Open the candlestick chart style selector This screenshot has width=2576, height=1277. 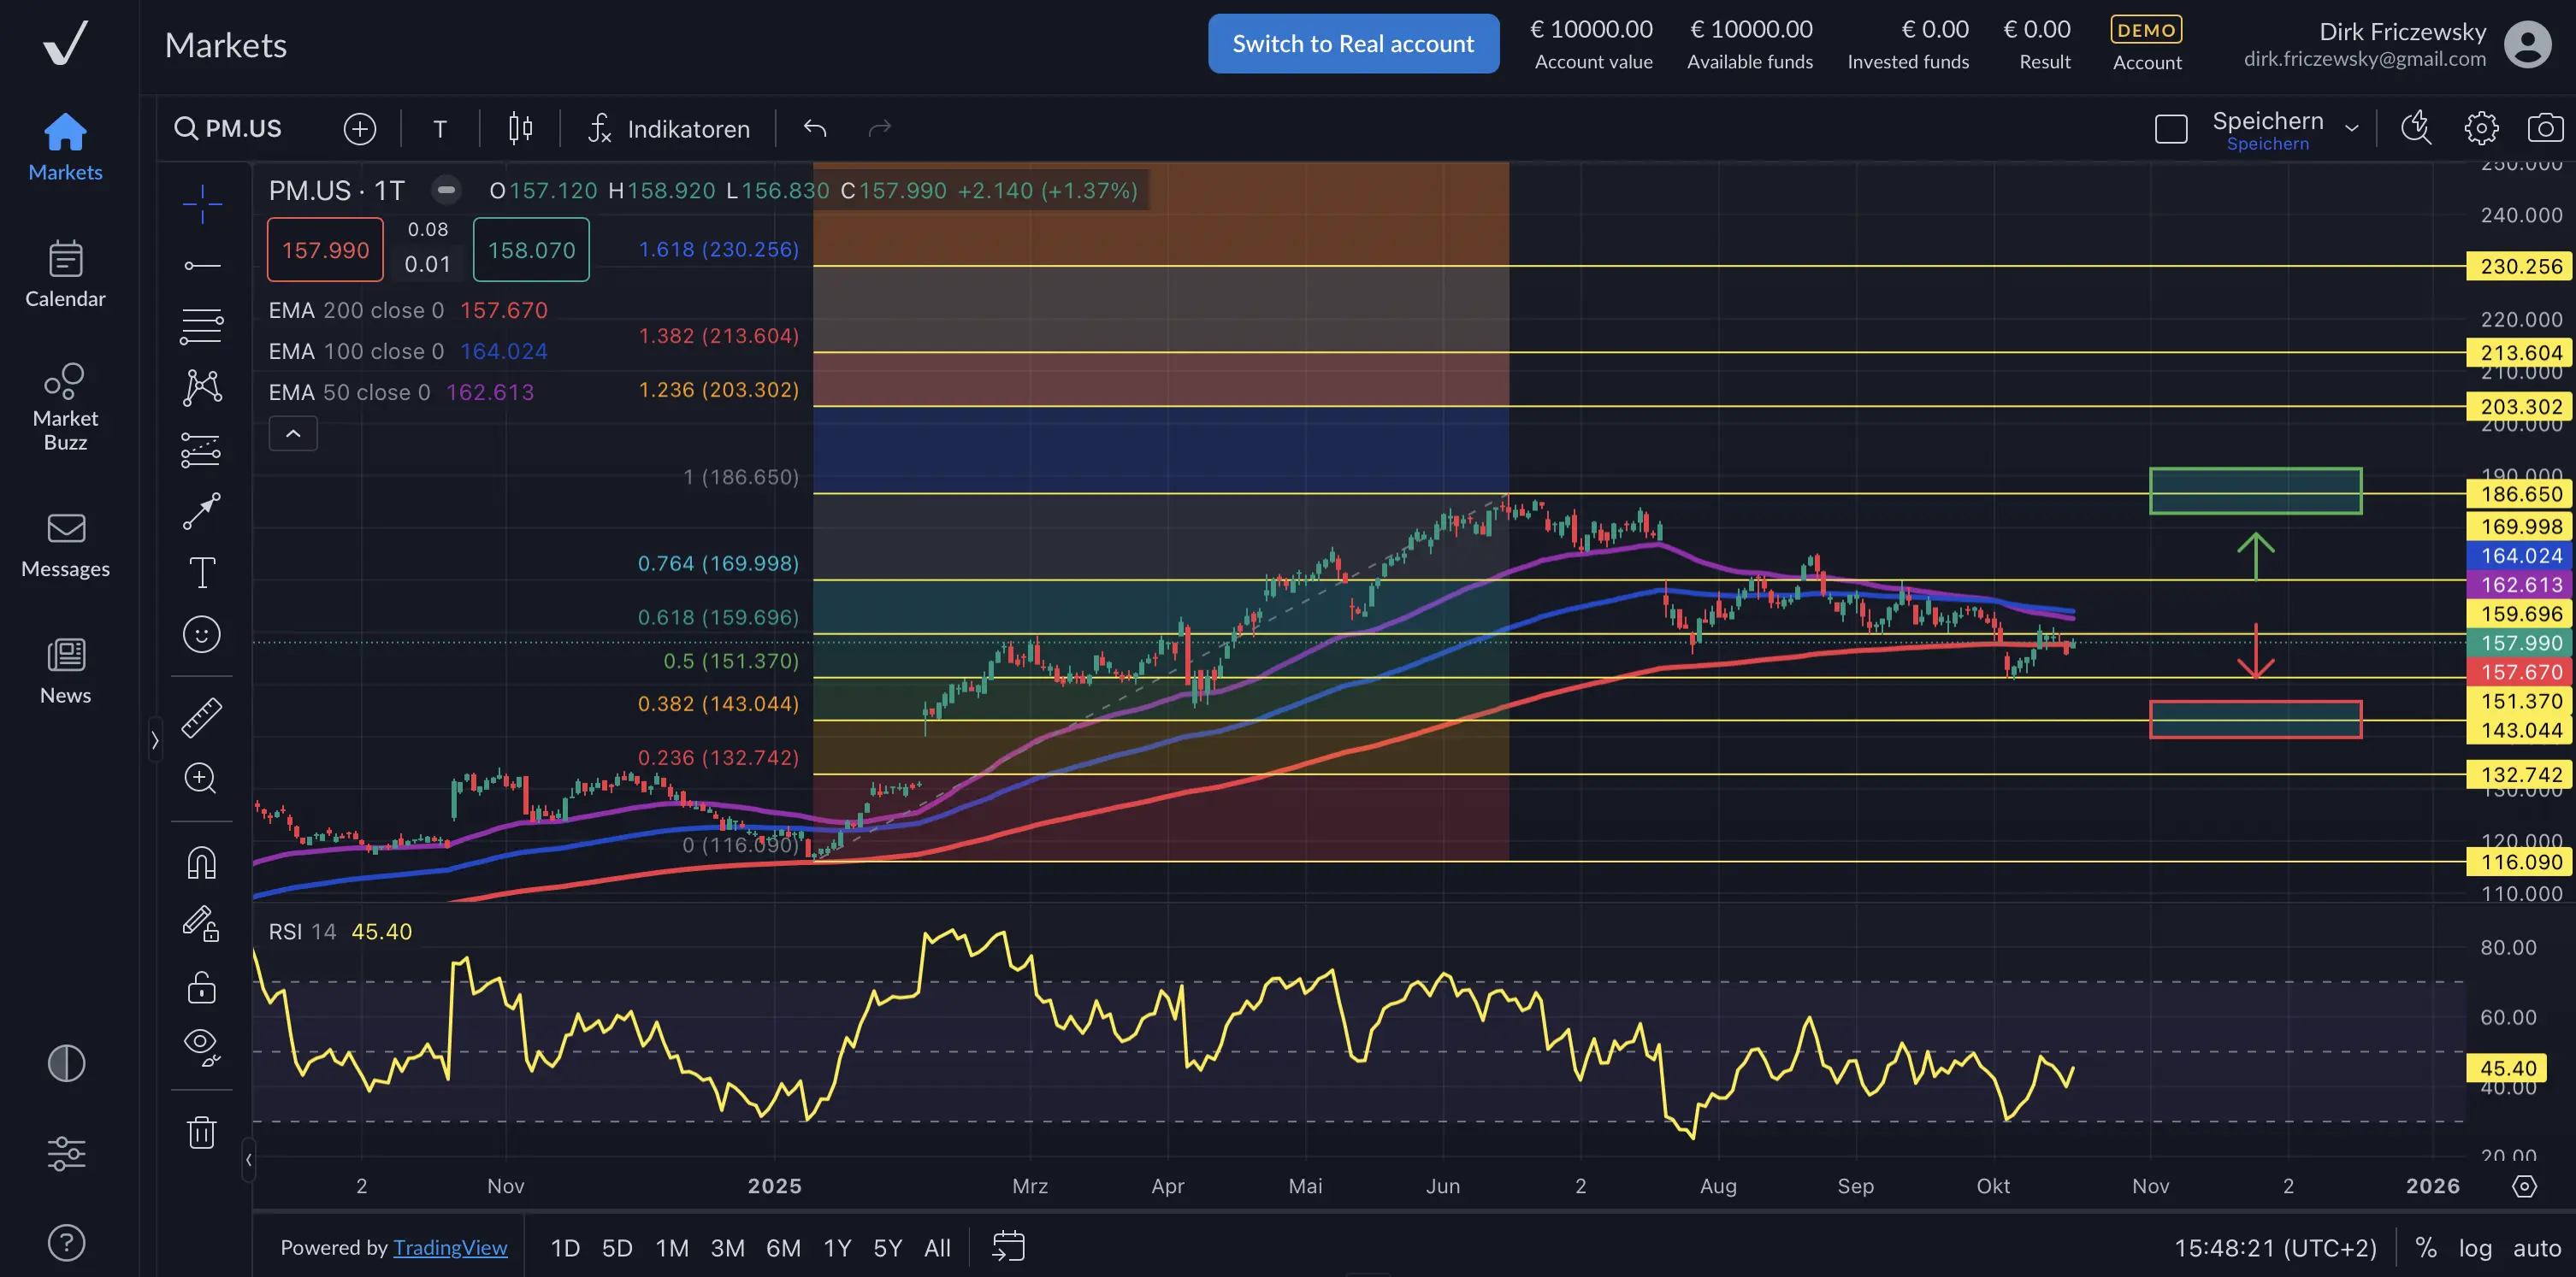[520, 128]
